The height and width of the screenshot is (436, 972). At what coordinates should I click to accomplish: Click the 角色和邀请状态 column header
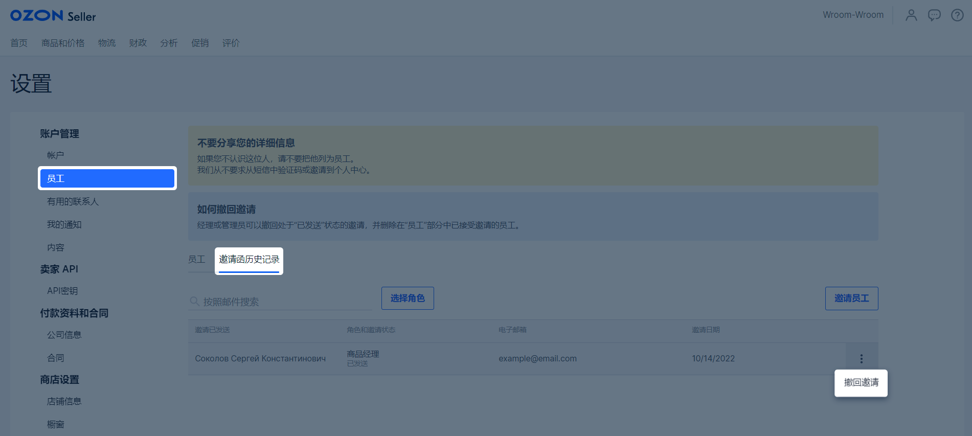[371, 330]
